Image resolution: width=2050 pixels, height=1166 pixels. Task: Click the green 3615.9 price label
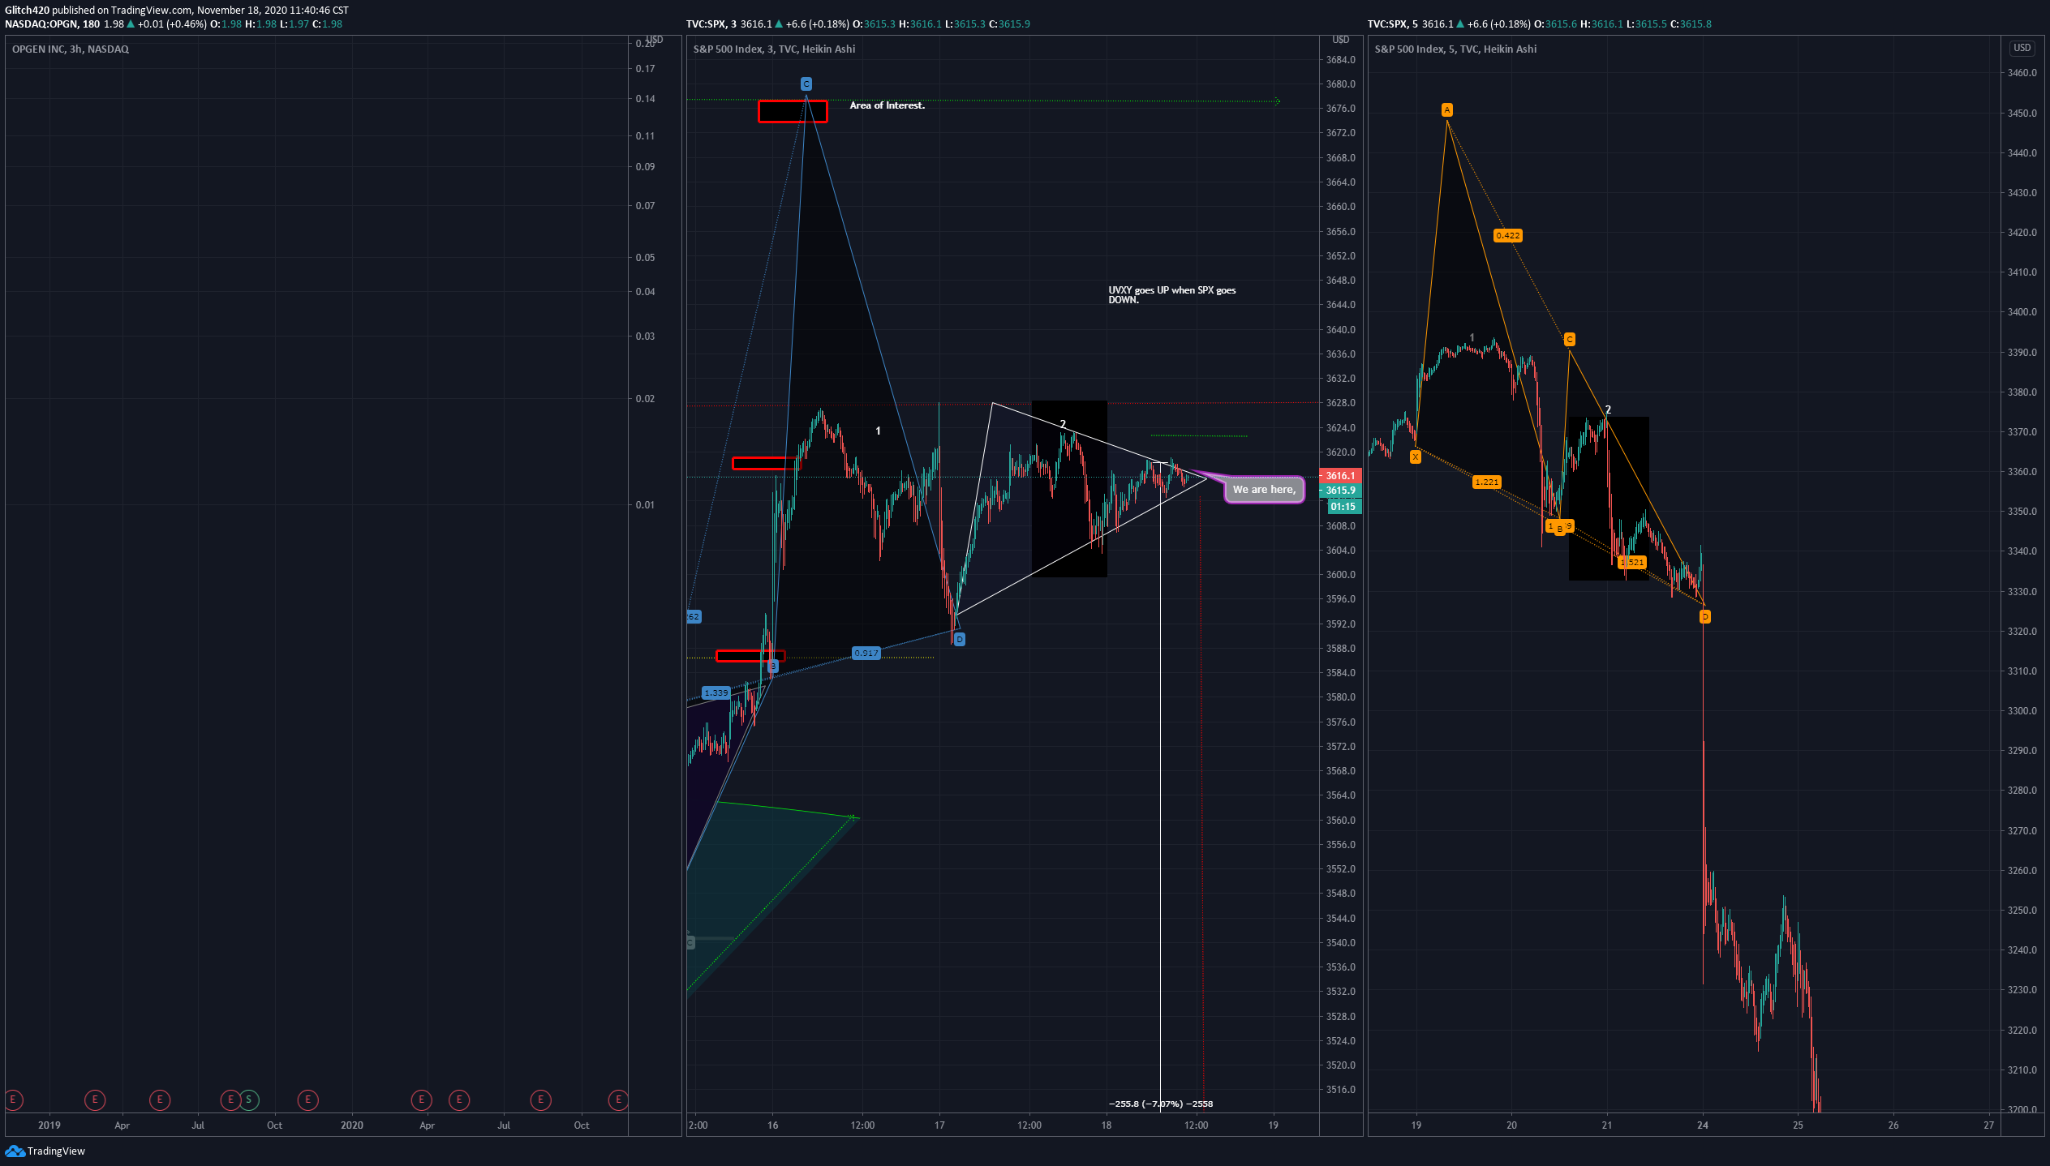(x=1340, y=490)
